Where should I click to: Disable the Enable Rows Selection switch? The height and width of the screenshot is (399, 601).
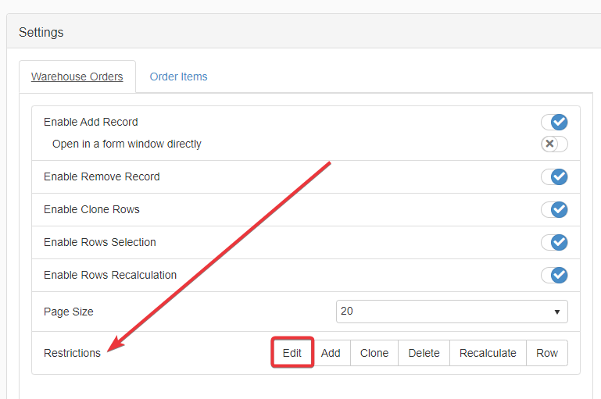(x=554, y=242)
